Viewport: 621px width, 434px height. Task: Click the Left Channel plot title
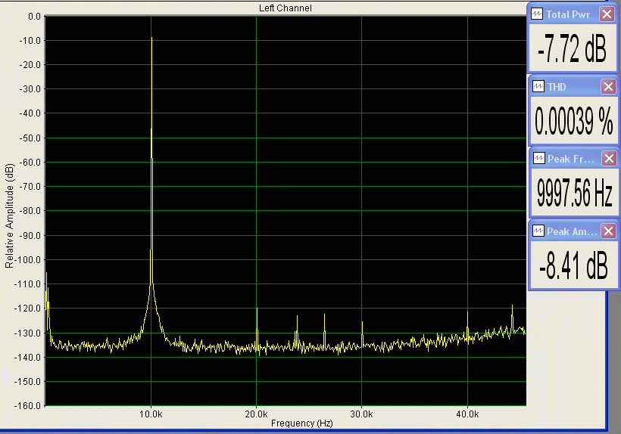(x=286, y=8)
